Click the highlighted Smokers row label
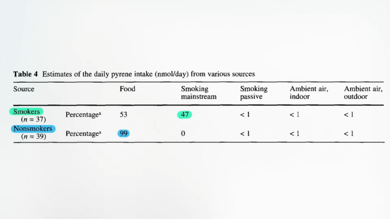The height and width of the screenshot is (219, 390). point(26,112)
